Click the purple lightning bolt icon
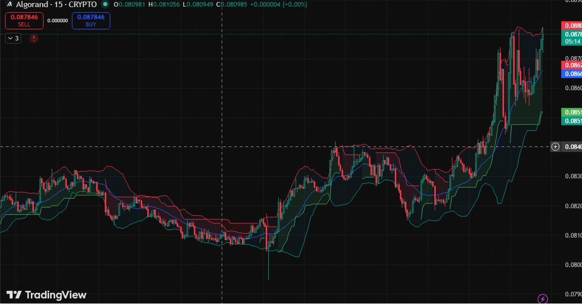 click(x=543, y=298)
